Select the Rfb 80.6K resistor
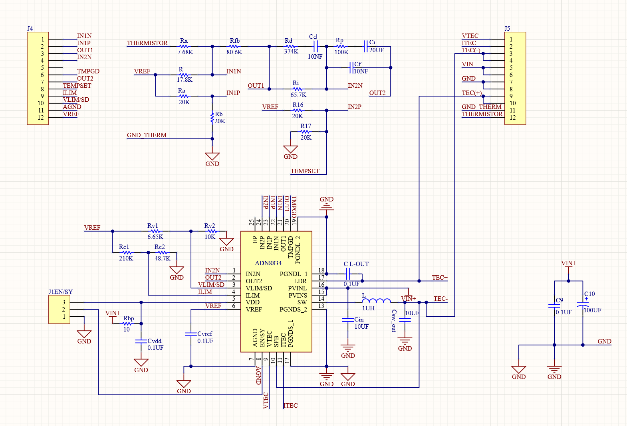The image size is (627, 426). click(234, 46)
